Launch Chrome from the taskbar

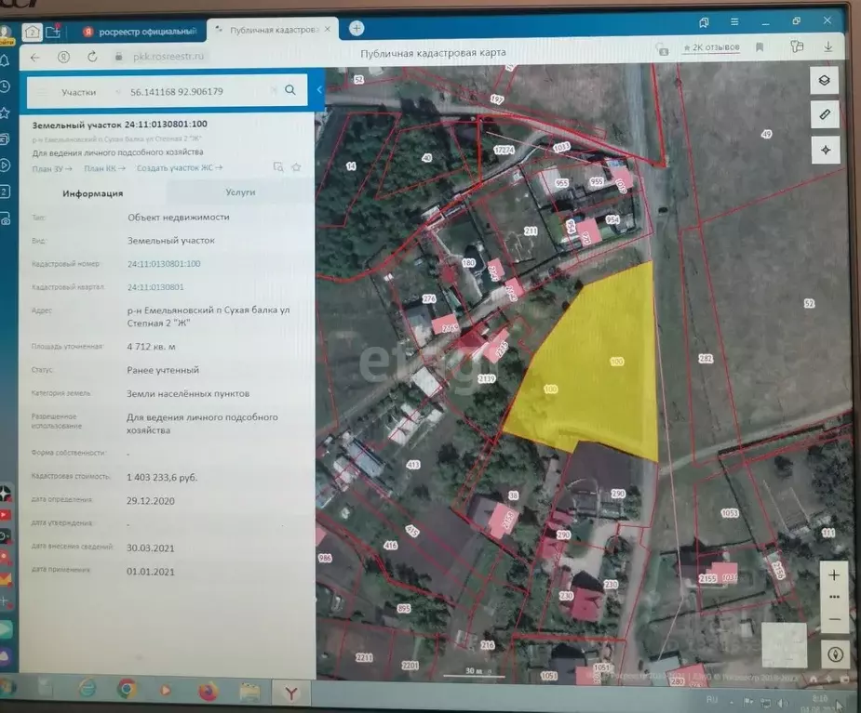(x=127, y=689)
